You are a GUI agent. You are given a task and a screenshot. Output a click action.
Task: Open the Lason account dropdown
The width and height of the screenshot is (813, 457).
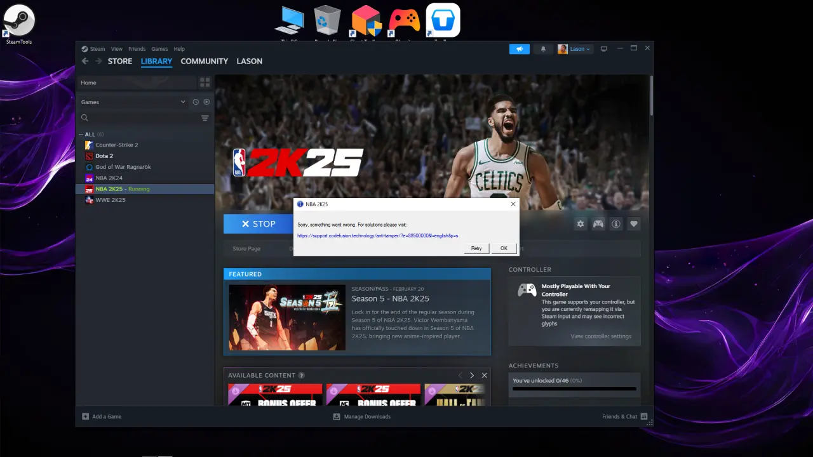(575, 49)
